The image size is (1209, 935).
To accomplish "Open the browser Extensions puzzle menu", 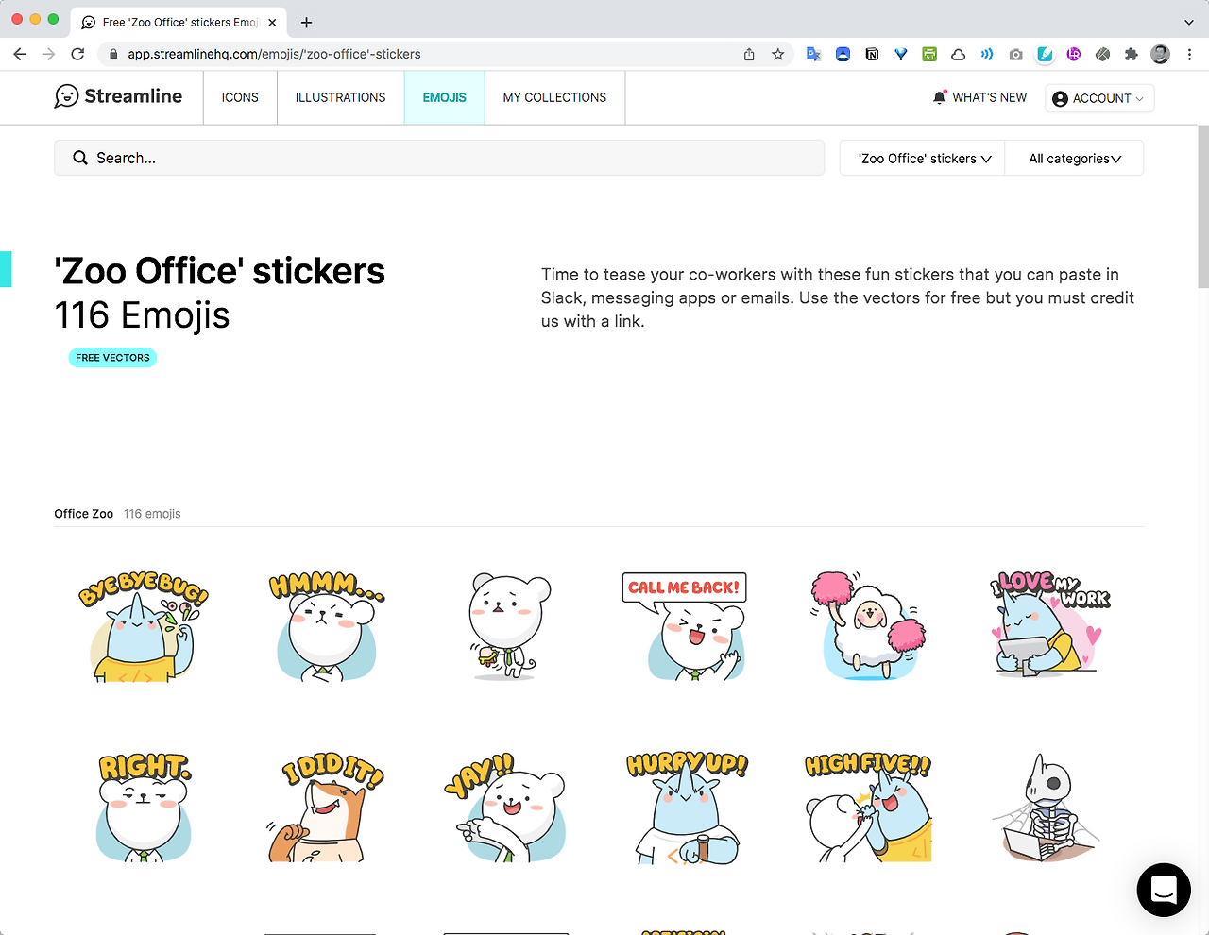I will (1131, 54).
